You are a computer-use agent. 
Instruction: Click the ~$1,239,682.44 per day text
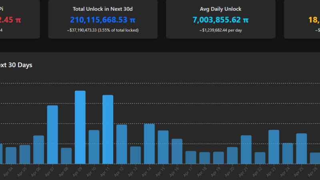coord(220,30)
